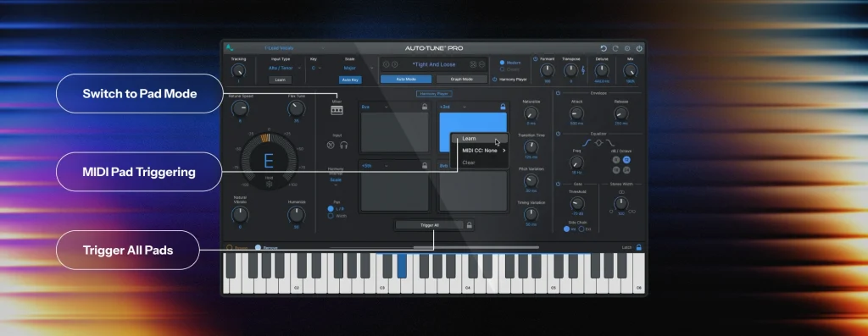Click the Retune Speed knob

(x=240, y=109)
